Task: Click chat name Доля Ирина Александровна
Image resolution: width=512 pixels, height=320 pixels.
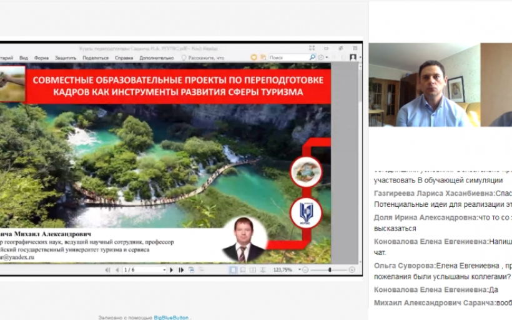Action: click(426, 217)
